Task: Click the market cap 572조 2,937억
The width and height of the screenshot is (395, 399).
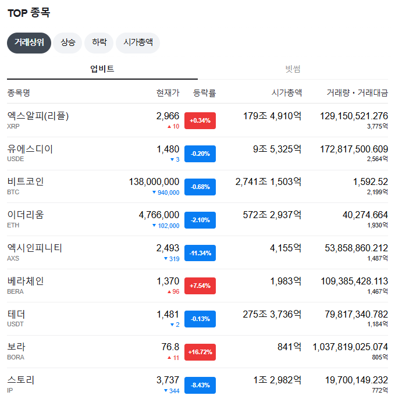Action: (272, 215)
